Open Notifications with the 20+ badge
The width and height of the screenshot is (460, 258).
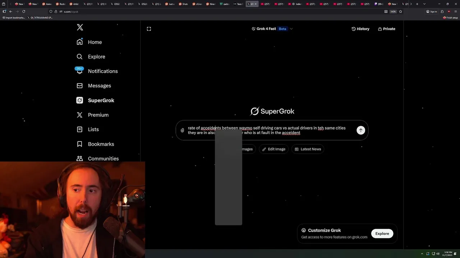97,71
